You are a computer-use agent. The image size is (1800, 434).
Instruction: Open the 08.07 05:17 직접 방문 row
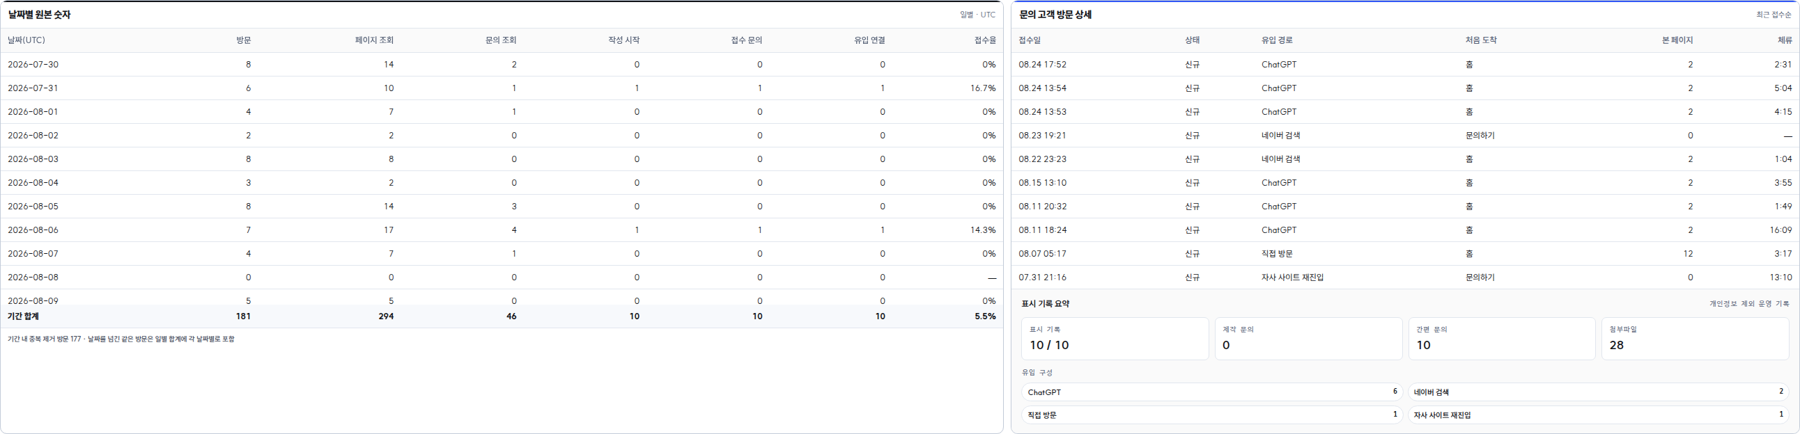click(x=1405, y=253)
